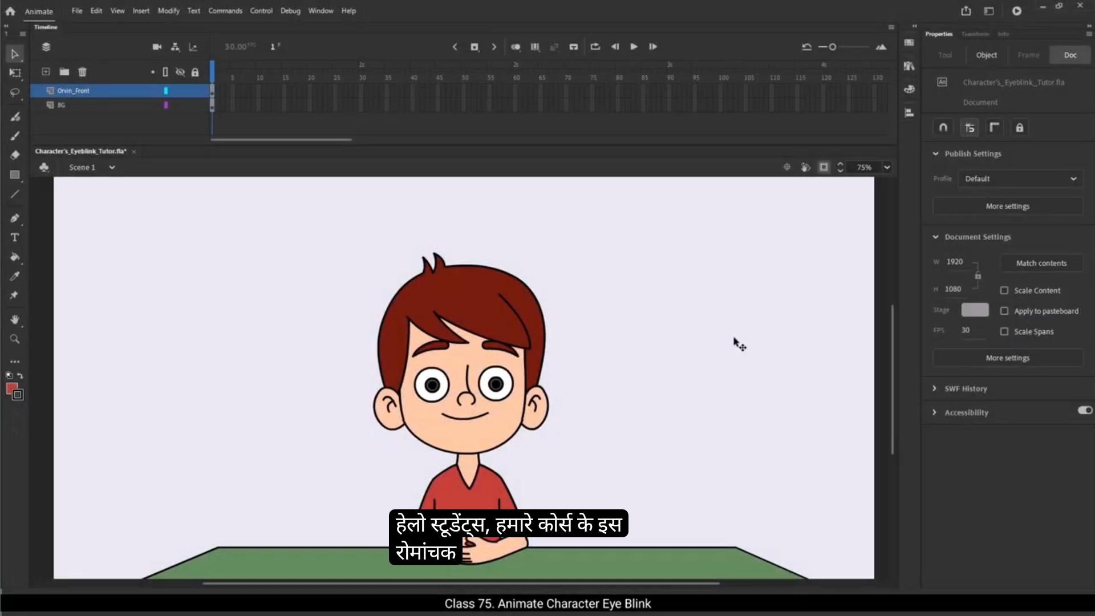1095x616 pixels.
Task: Select the Paint Bucket tool
Action: tap(15, 257)
